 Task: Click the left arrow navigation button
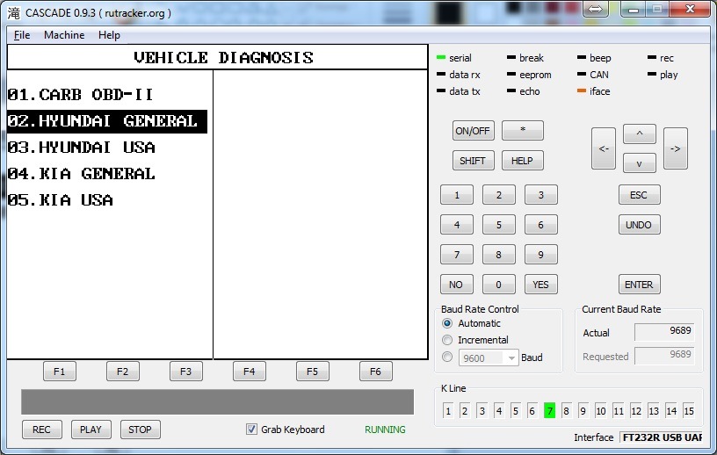coord(604,148)
